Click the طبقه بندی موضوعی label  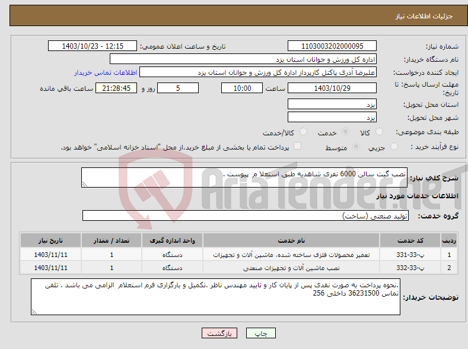pos(427,132)
